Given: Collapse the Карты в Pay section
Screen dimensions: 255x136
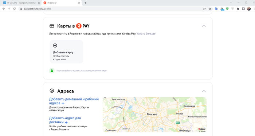Looking at the screenshot, I should 204,26.
